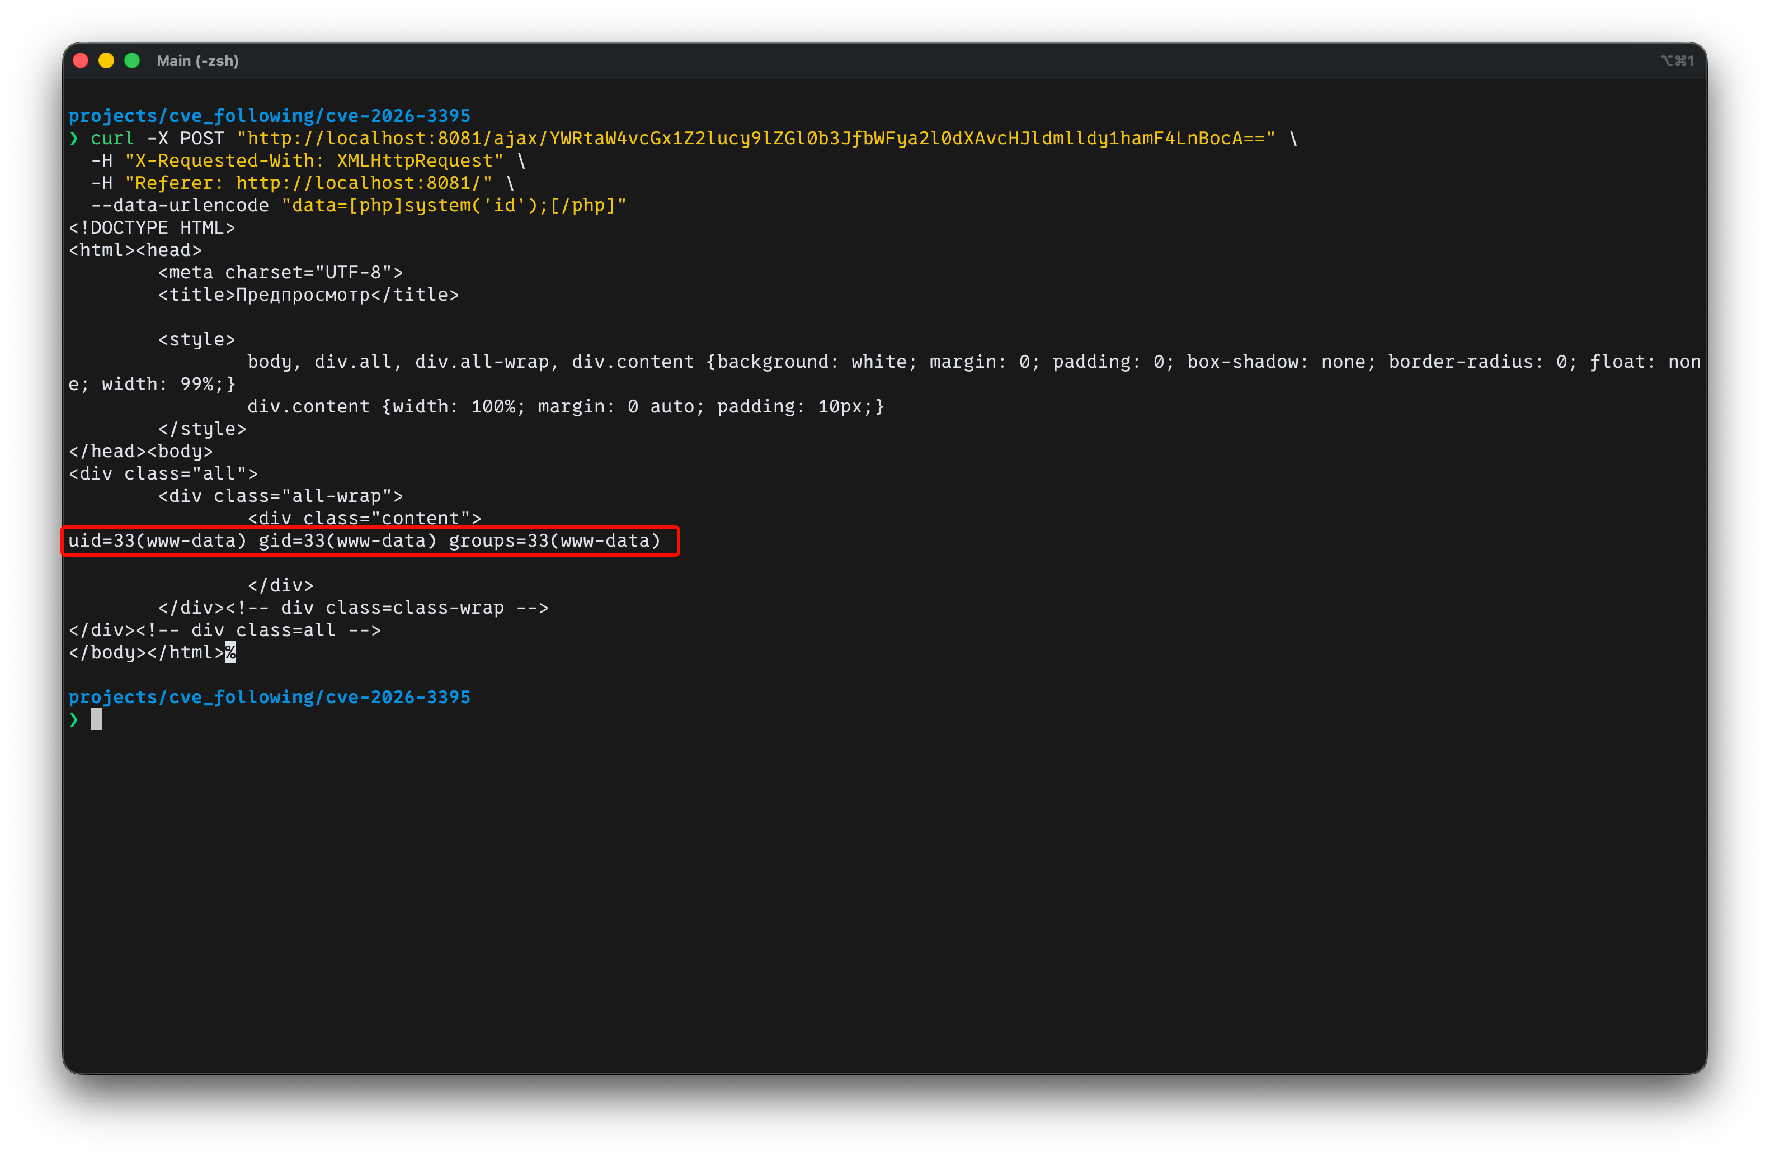Click the top projects/cve_following/cve-2026-3395 path

(x=269, y=116)
